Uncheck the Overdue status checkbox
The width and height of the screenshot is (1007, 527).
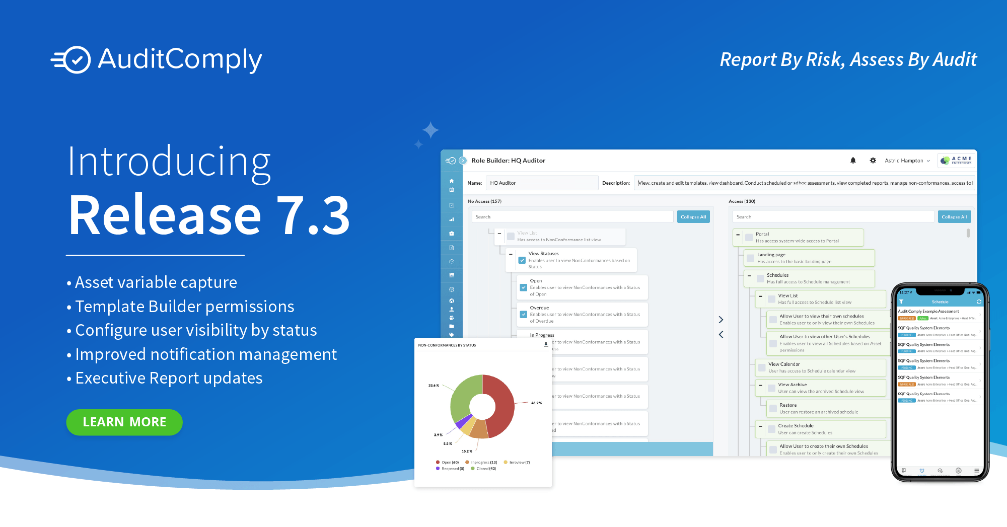click(524, 315)
